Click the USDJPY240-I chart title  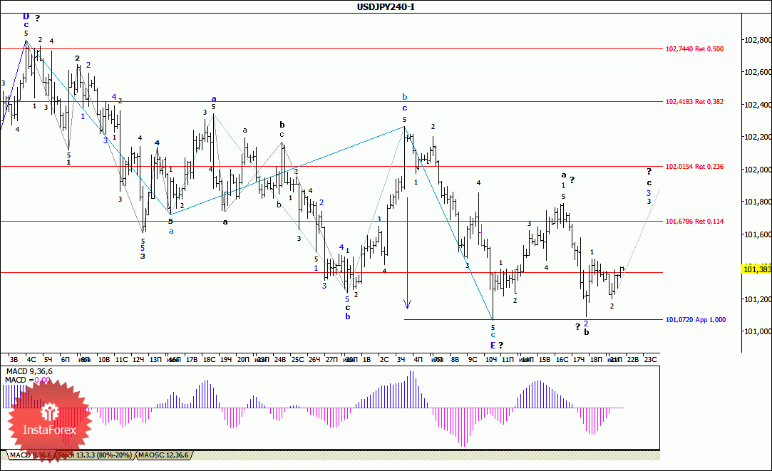coord(386,6)
